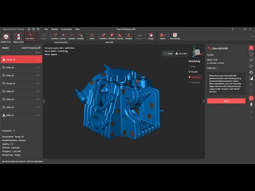
Task: Select the 0806_04 model row
Action: 21,91
